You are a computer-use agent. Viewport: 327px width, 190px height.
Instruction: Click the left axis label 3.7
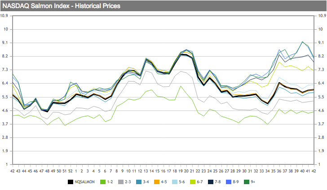5,124
